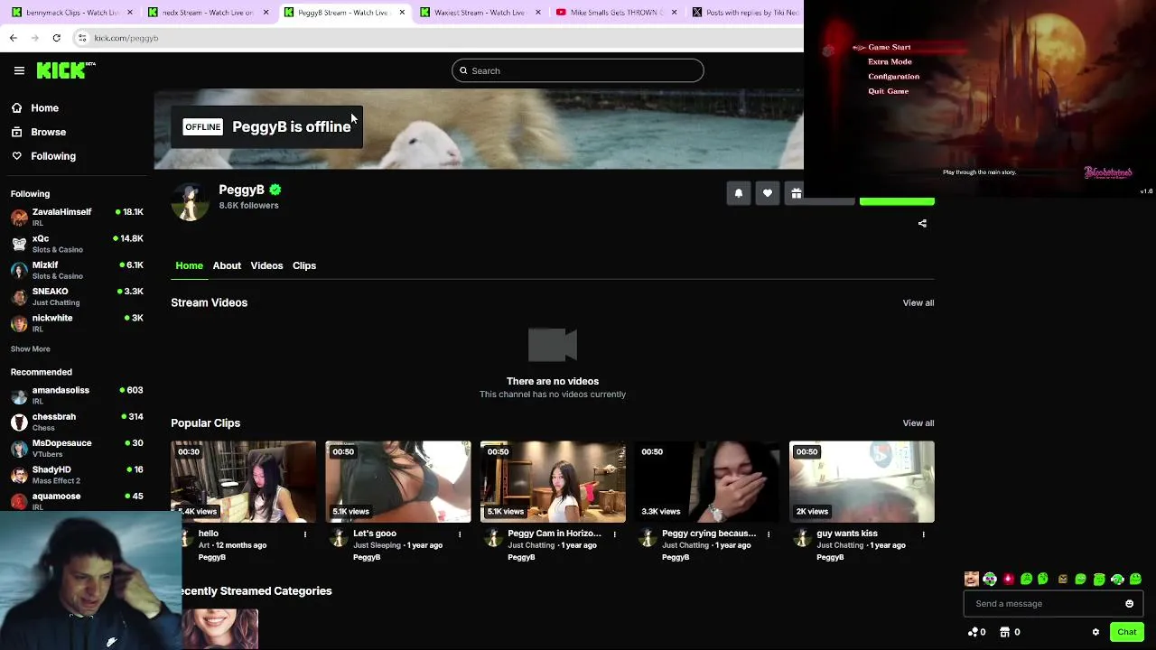Open ZavalaHimself channel in Following
The image size is (1156, 650).
77,217
